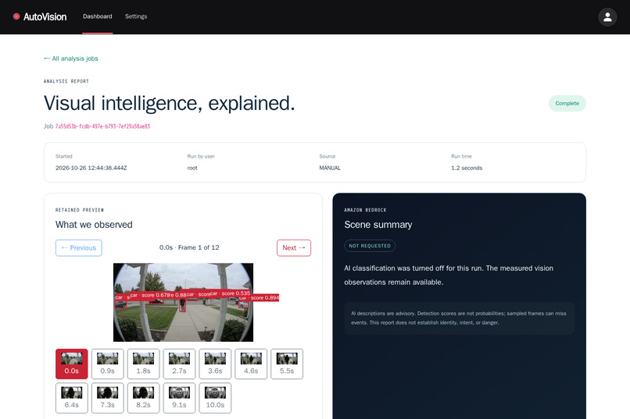Select the 2.7s frame thumbnail

point(179,364)
